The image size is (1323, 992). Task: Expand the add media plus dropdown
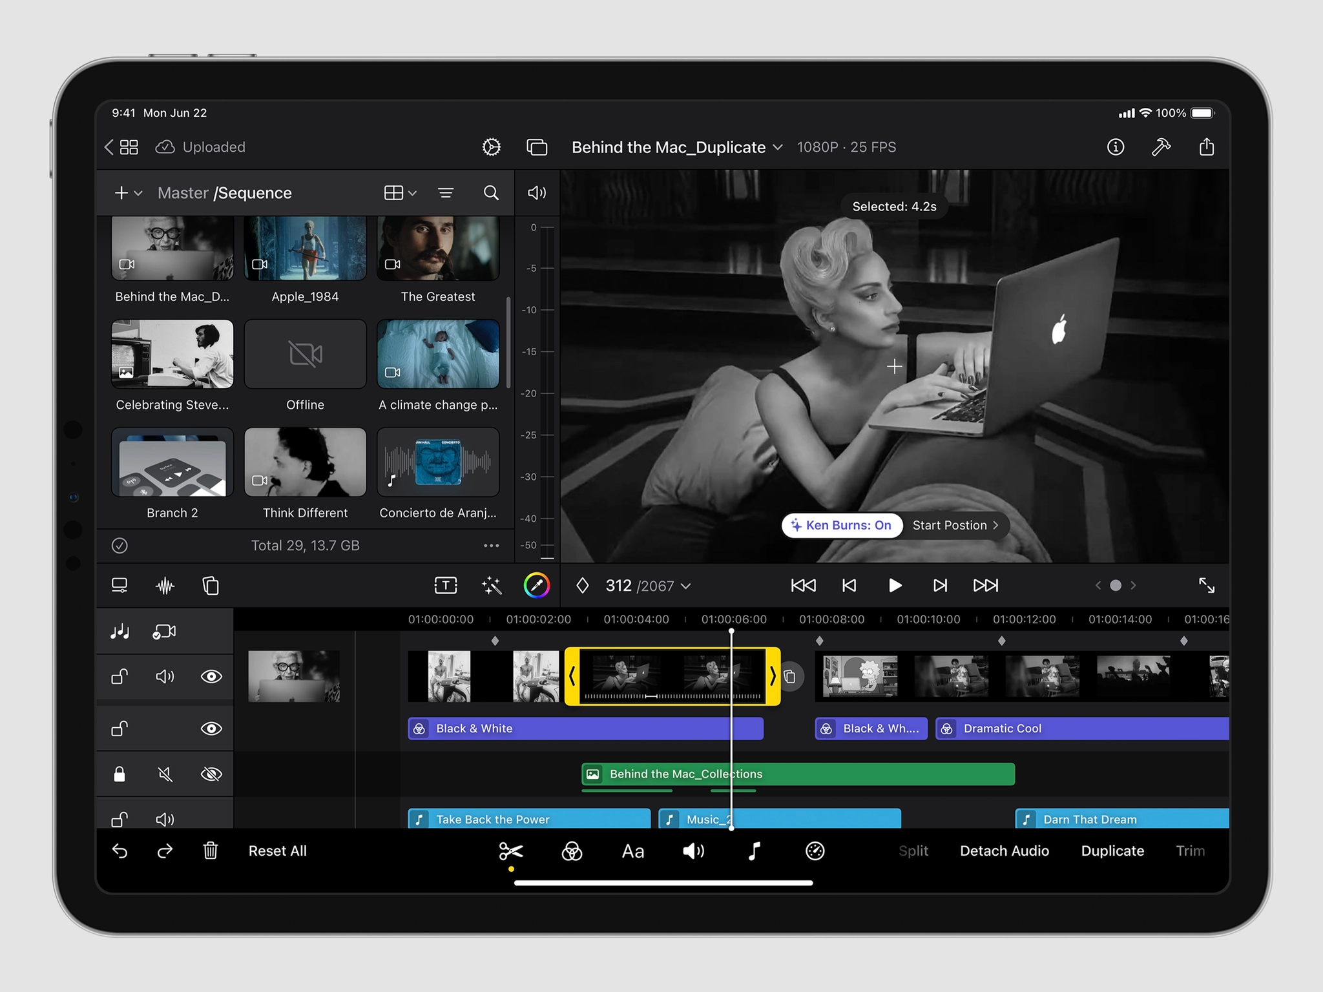pyautogui.click(x=127, y=192)
